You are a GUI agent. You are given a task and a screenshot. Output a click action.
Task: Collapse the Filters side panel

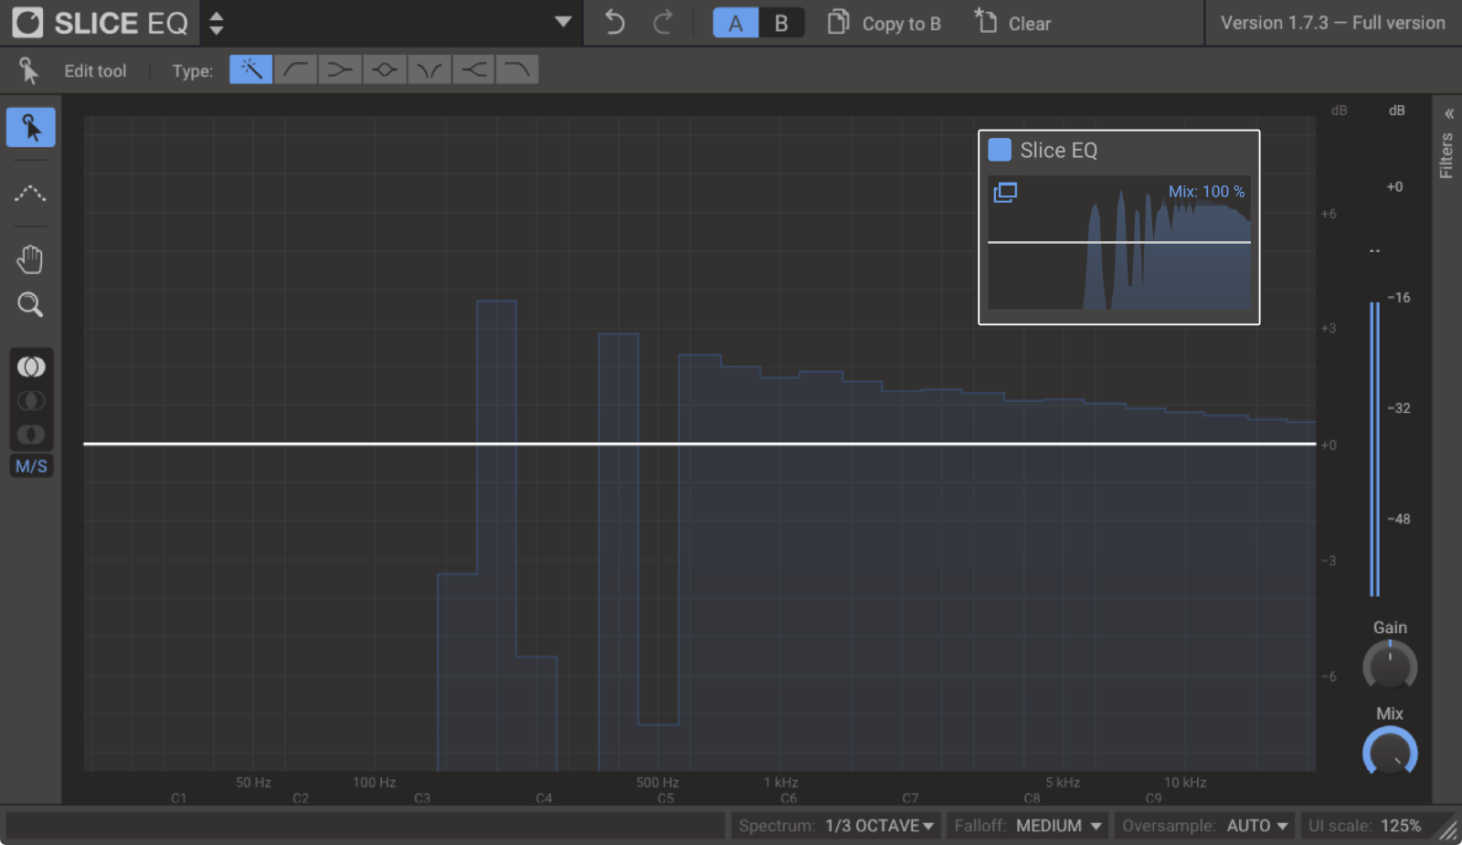tap(1447, 113)
